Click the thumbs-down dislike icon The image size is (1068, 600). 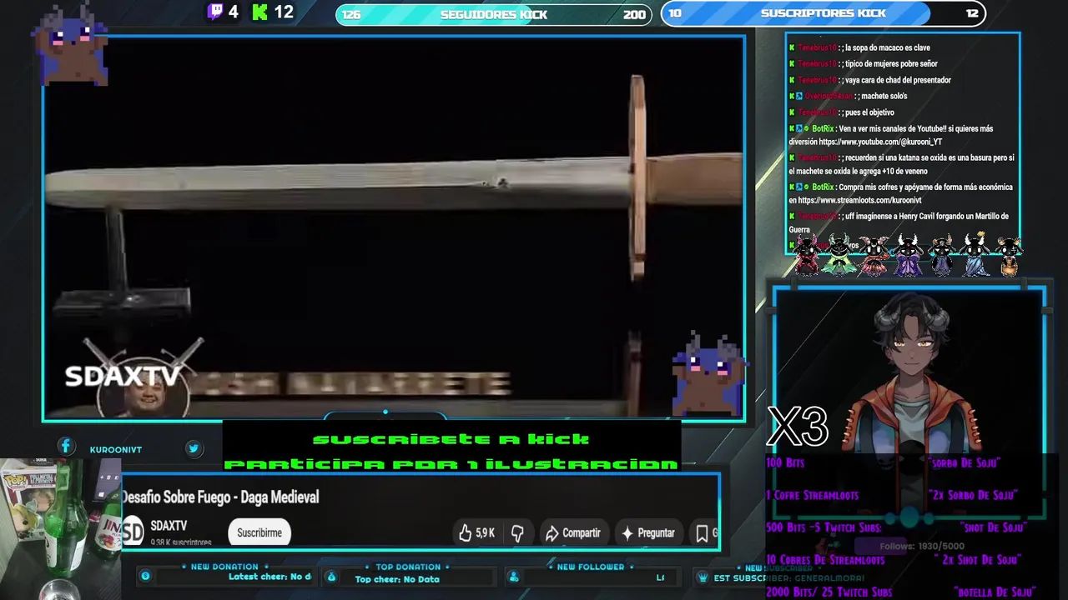(517, 532)
